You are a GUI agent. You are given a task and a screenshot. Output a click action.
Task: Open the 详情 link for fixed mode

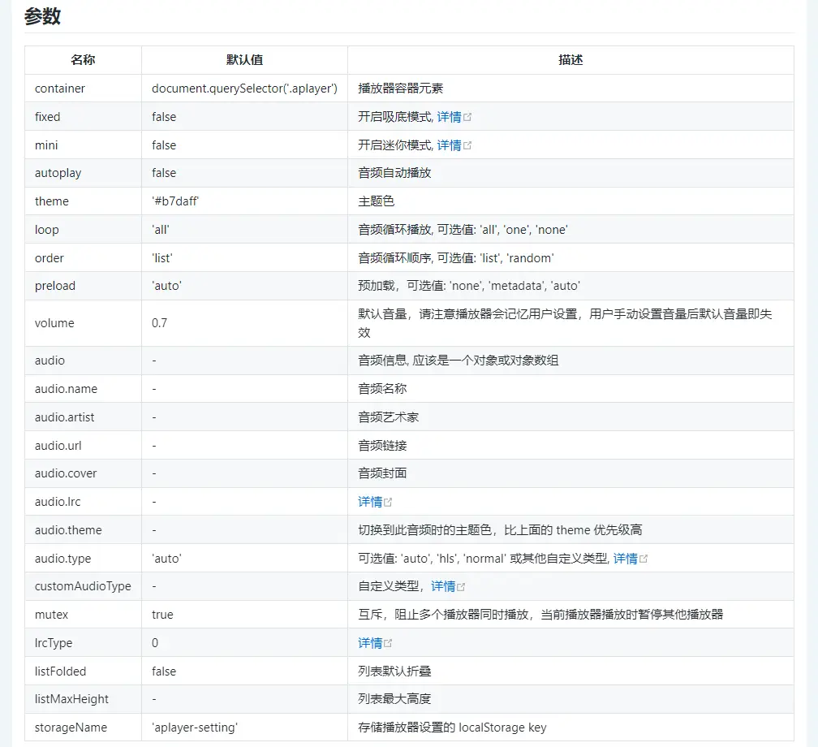[x=449, y=117]
